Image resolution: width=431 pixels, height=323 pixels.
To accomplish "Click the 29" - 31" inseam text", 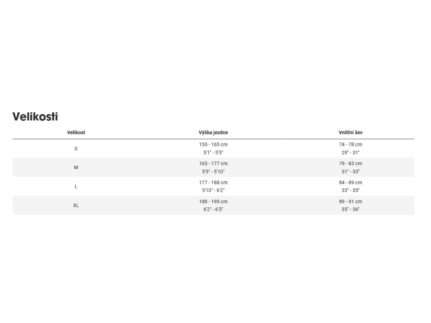I will (350, 153).
